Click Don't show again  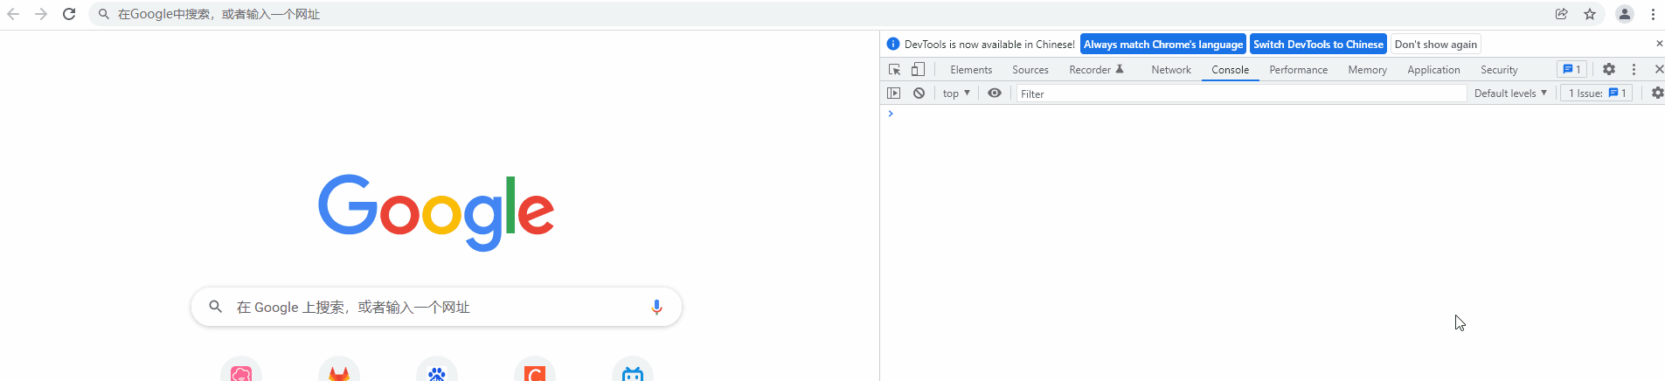click(1436, 45)
